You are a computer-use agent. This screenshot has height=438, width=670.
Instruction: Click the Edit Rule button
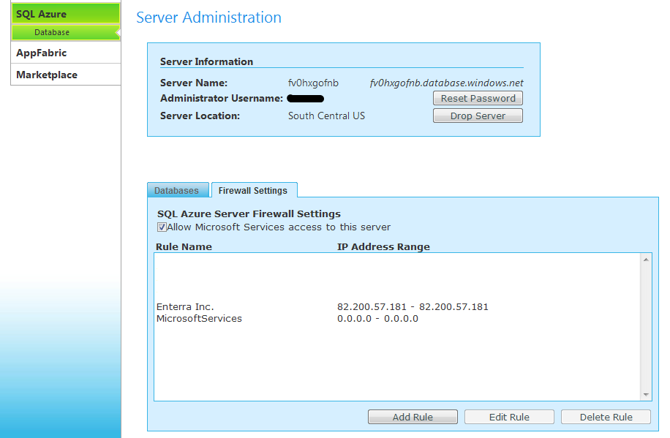click(509, 417)
